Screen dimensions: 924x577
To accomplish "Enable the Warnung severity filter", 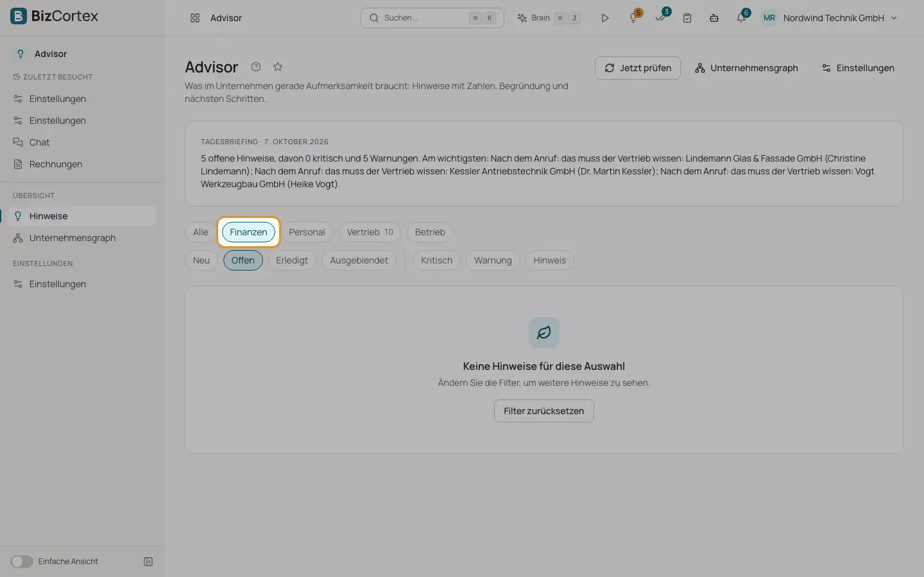I will pos(493,260).
